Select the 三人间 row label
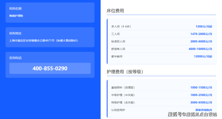222x119 pixels. tap(115, 34)
